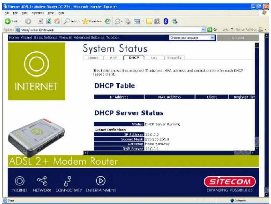Click the Bluetooth toolbar icon
271x204 pixels.
pyautogui.click(x=166, y=21)
